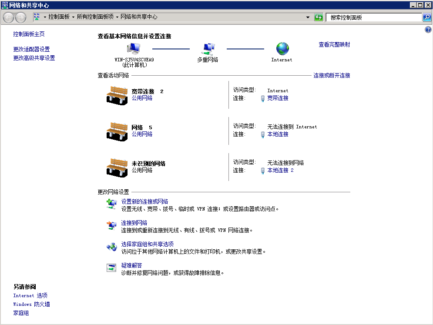Select 控制面板 in the breadcrumb path

59,17
